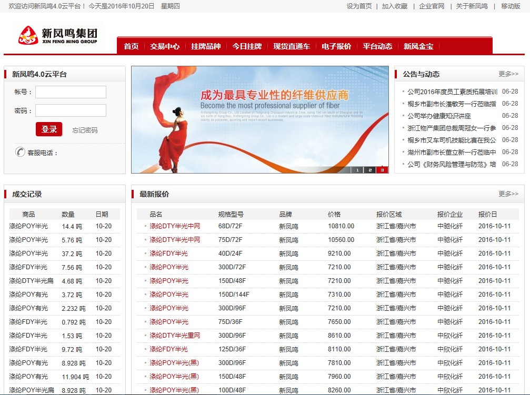The height and width of the screenshot is (395, 530).
Task: Open 涤纶DTY半光中网 68D/72F quote link
Action: tap(175, 226)
